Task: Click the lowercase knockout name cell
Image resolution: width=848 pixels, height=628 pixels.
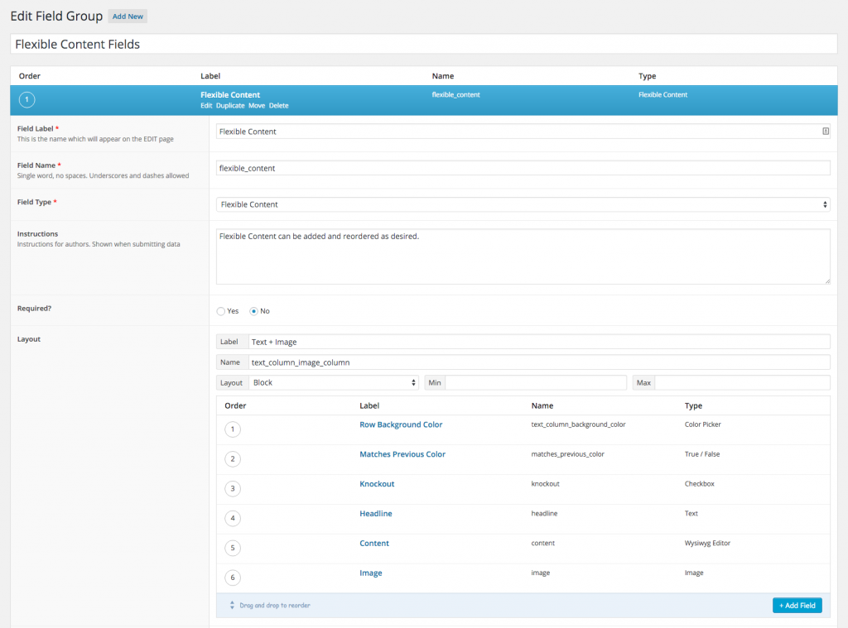Action: point(545,484)
